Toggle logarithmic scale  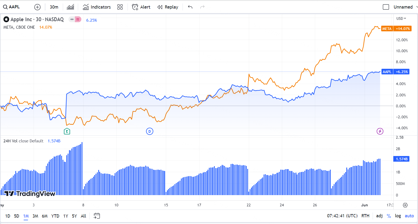tap(398, 216)
